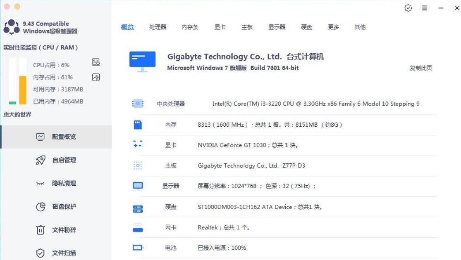Image resolution: width=461 pixels, height=260 pixels.
Task: Click the 配置概览 monitor chart icon
Action: tap(40, 137)
